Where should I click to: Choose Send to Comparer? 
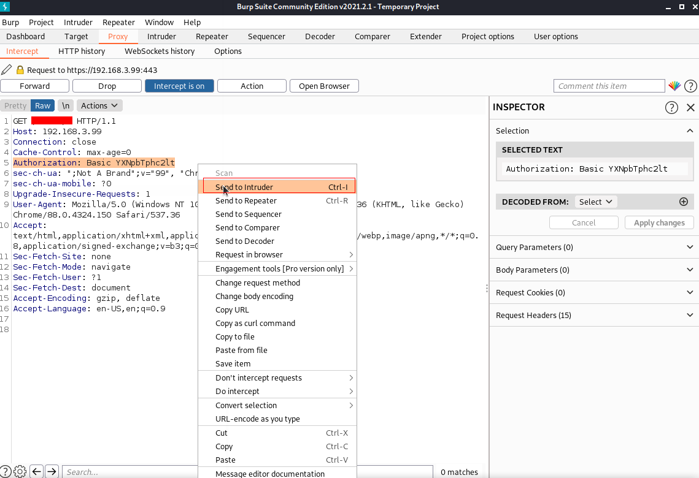coord(277,227)
